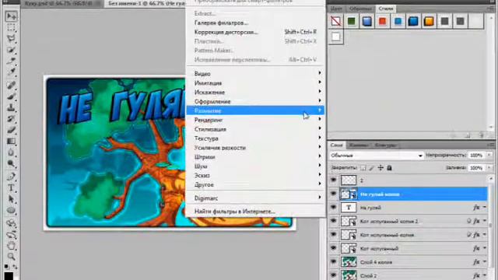Image resolution: width=498 pixels, height=280 pixels.
Task: Expand effects of Не гуляй layer
Action: 485,208
